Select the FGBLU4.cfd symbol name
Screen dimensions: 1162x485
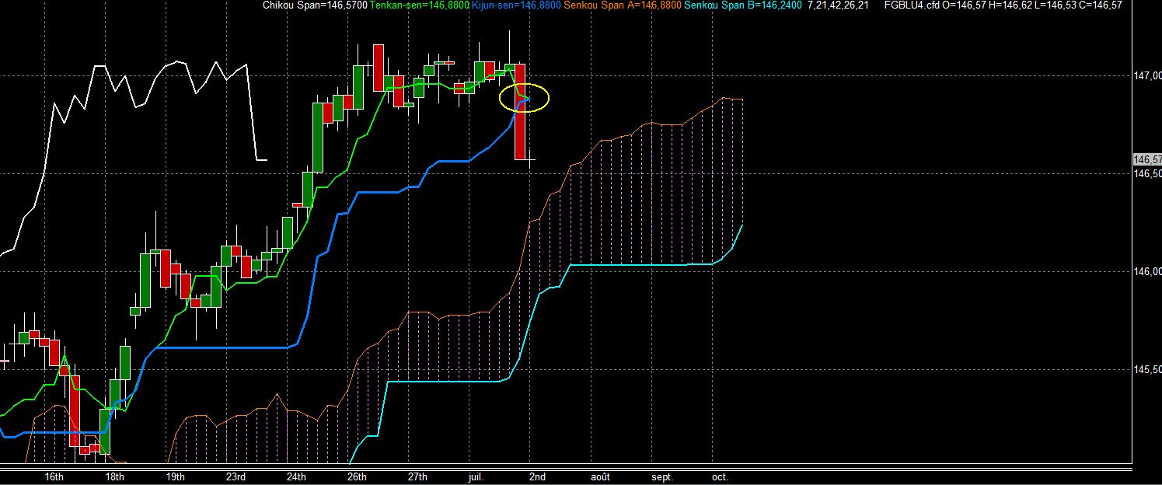tap(913, 5)
